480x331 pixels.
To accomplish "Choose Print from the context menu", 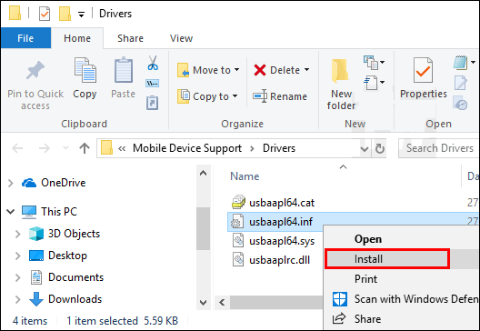I will point(365,279).
